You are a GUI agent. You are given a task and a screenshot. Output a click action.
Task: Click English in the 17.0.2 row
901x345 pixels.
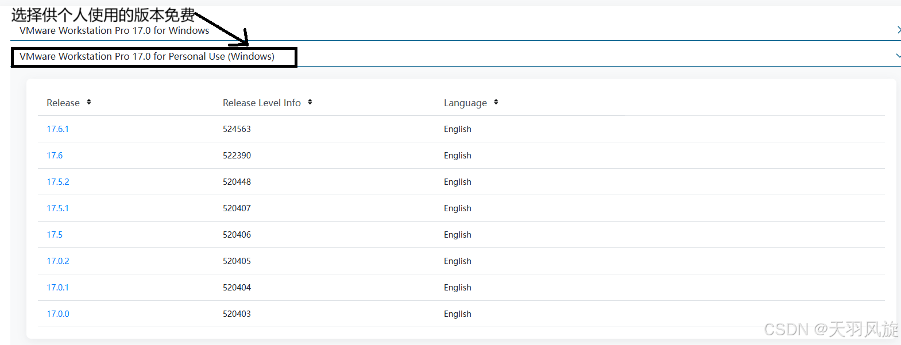pos(458,261)
